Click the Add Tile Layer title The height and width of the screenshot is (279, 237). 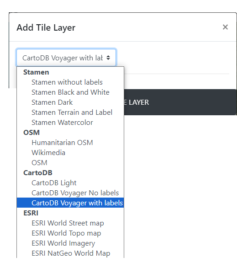tap(46, 27)
